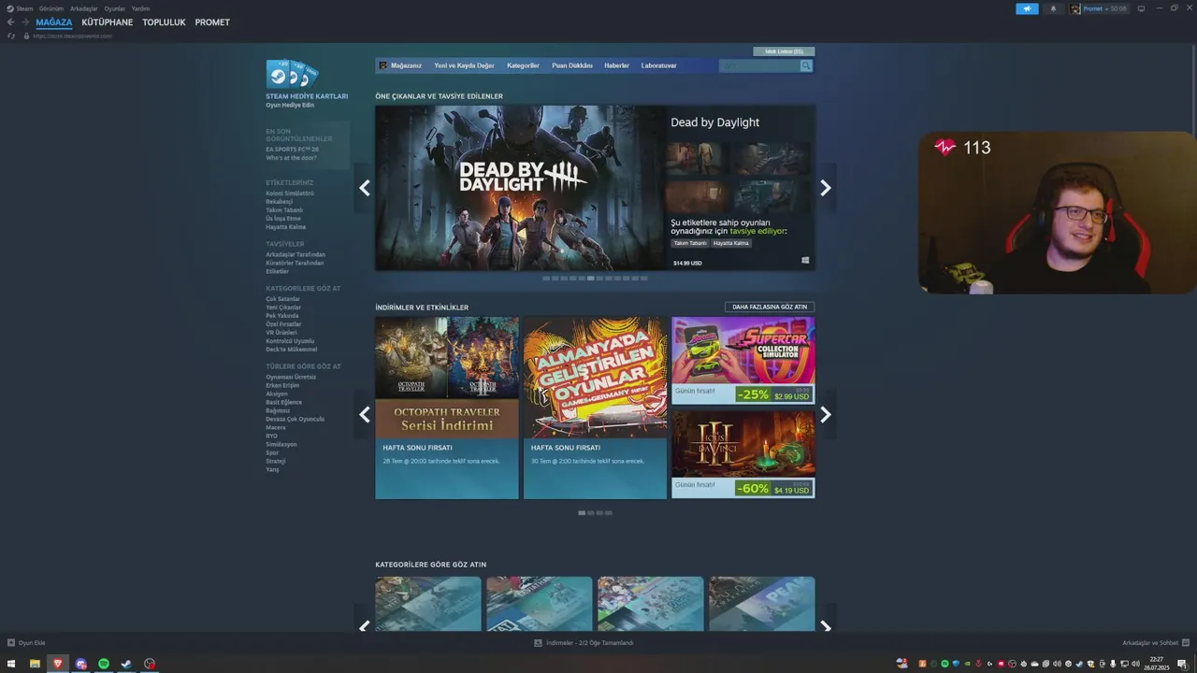Open The House of Da Vinci deal
1197x673 pixels.
click(x=743, y=454)
